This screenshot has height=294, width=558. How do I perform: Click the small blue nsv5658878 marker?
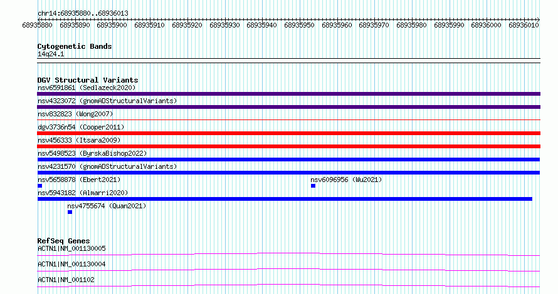tap(40, 186)
